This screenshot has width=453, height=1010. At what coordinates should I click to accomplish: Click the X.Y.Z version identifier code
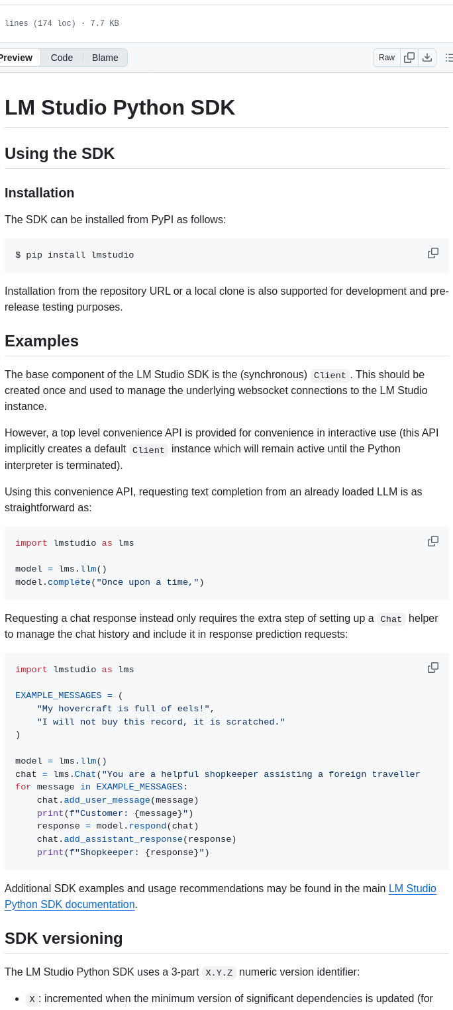pyautogui.click(x=219, y=972)
